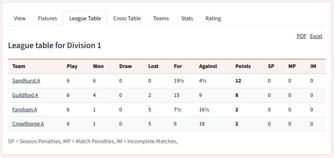The height and width of the screenshot is (158, 334).
Task: Go to the Teams tab
Action: (161, 18)
